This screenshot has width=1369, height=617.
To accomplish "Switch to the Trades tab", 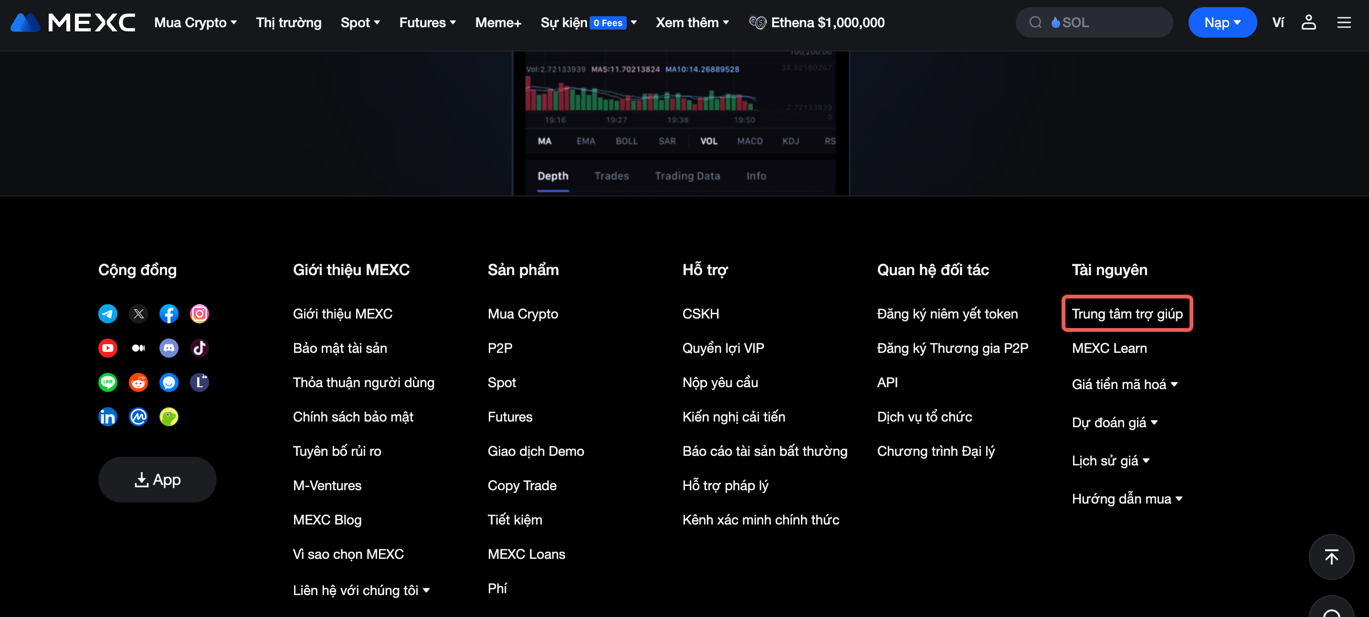I will [611, 176].
